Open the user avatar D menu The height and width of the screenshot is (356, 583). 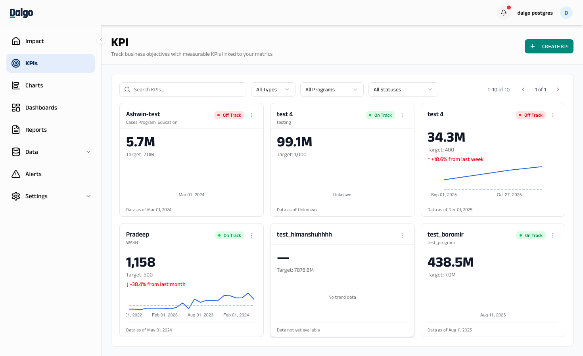pyautogui.click(x=566, y=13)
